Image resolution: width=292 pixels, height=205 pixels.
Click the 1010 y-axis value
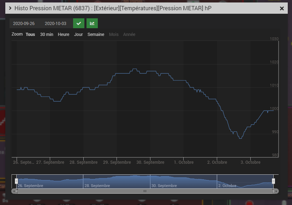[x=274, y=85]
